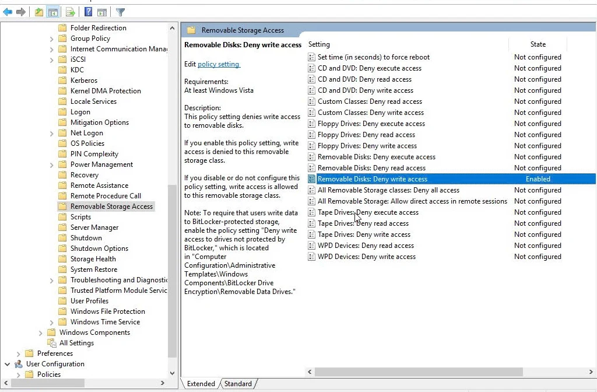Switch to the Standard tab
597x392 pixels.
coord(238,384)
